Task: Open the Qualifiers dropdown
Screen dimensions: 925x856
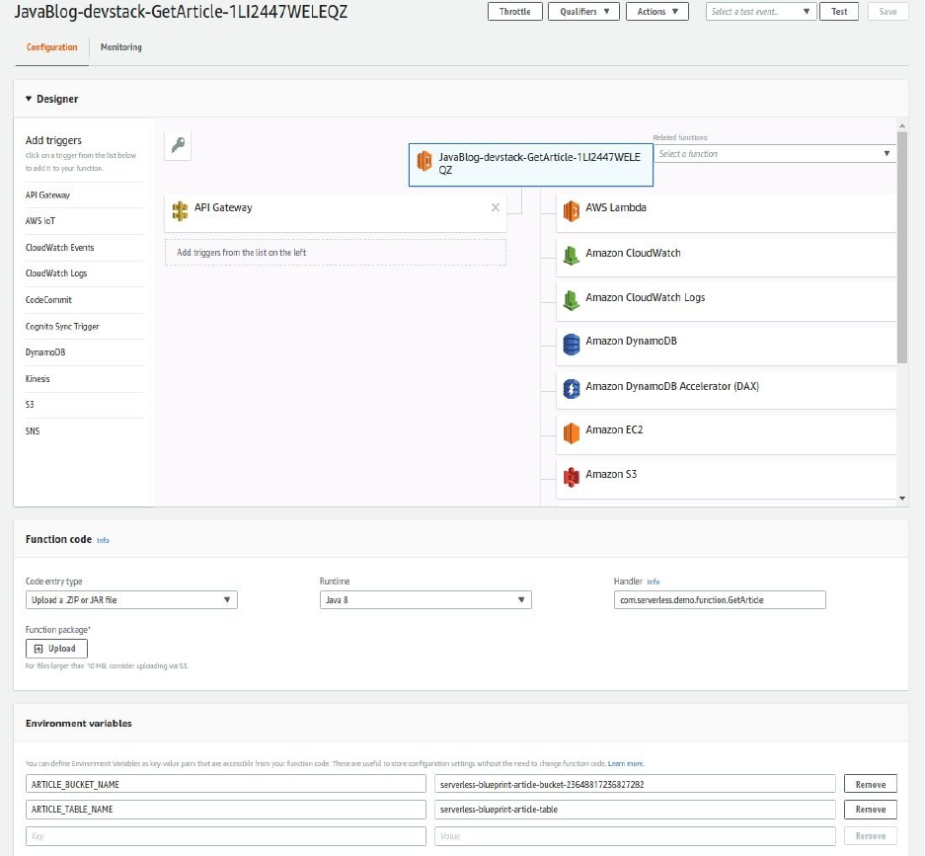Action: point(583,11)
